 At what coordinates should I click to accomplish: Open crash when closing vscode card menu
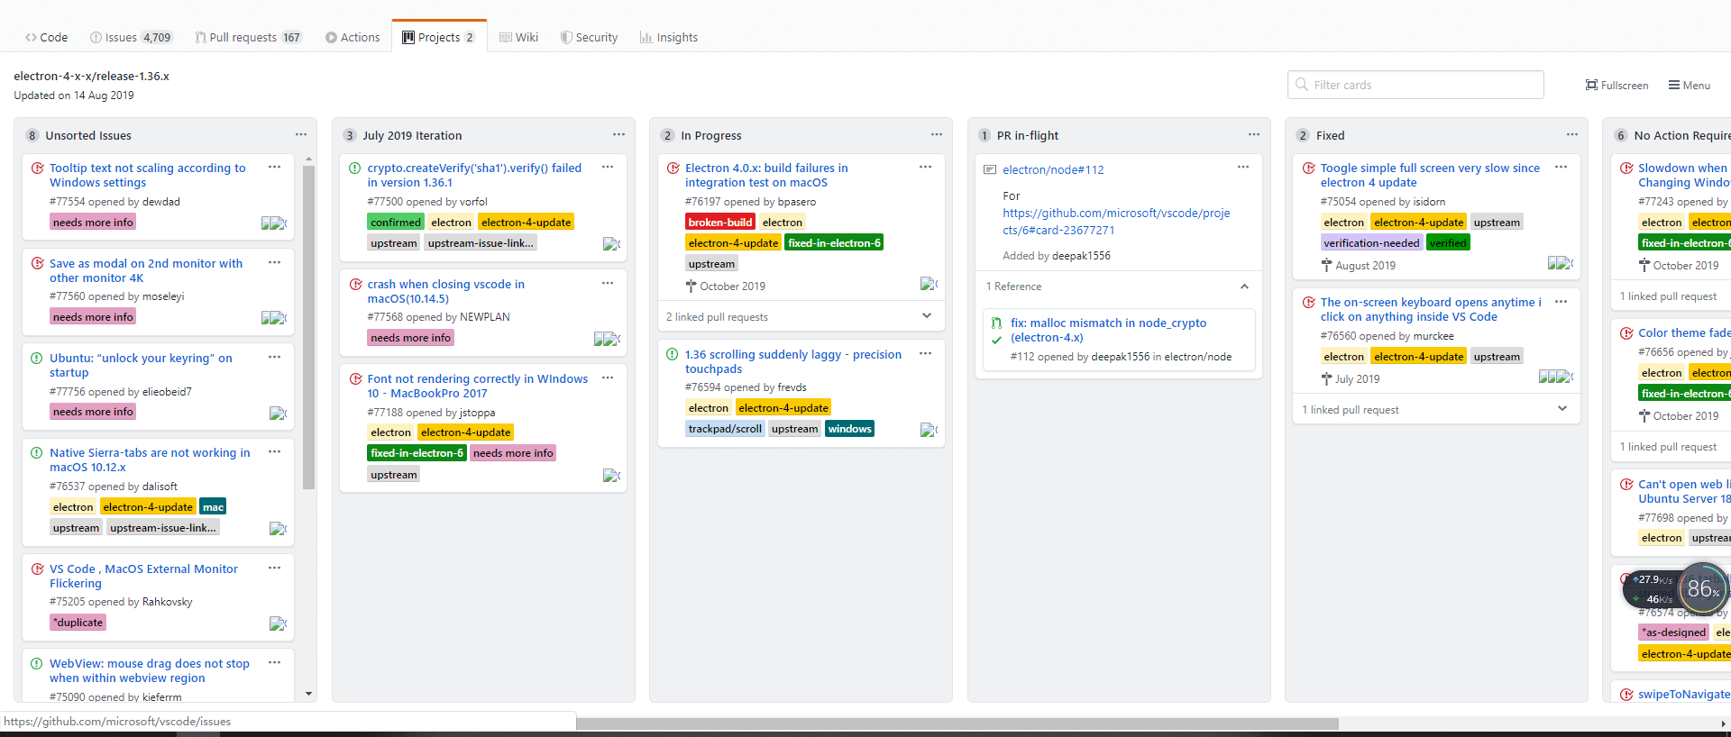[608, 283]
